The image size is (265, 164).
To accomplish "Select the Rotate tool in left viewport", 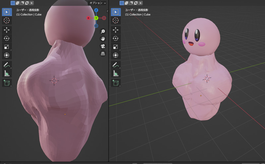I will (7, 39).
